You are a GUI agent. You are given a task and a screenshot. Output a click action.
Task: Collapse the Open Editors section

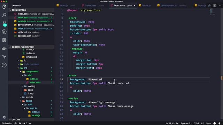[18, 10]
